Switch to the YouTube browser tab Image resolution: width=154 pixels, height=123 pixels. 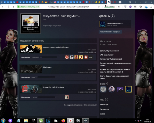[17, 2]
